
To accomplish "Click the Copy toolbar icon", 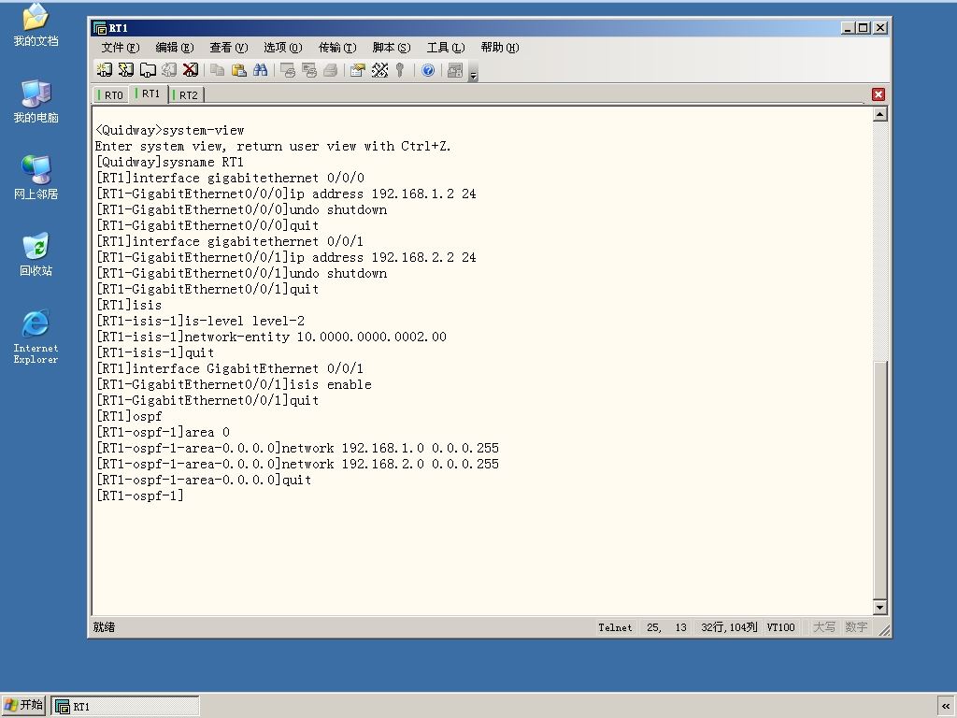I will point(217,70).
